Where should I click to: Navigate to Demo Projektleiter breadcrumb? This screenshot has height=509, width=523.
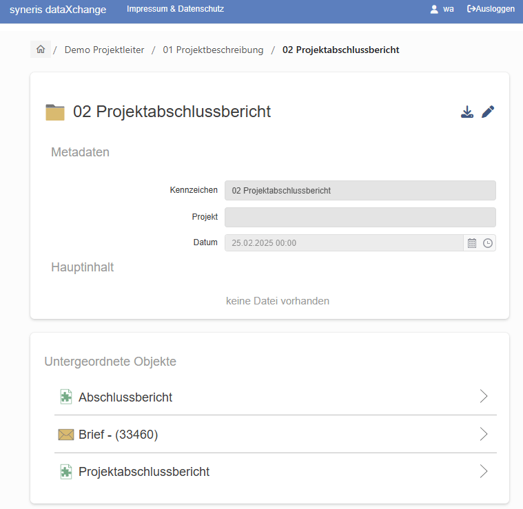(105, 50)
